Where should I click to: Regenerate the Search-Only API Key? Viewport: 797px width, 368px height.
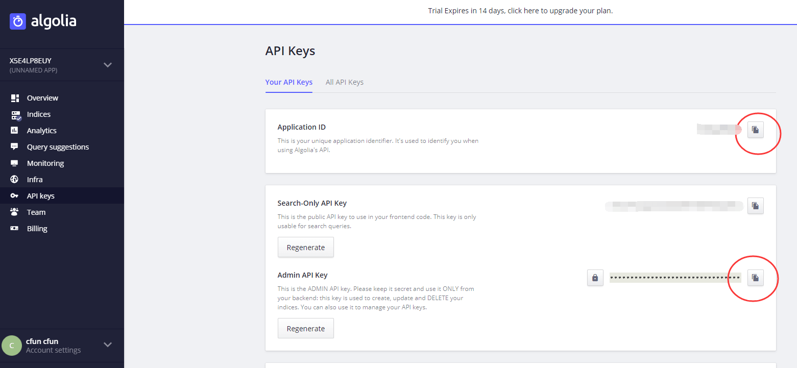click(x=306, y=247)
